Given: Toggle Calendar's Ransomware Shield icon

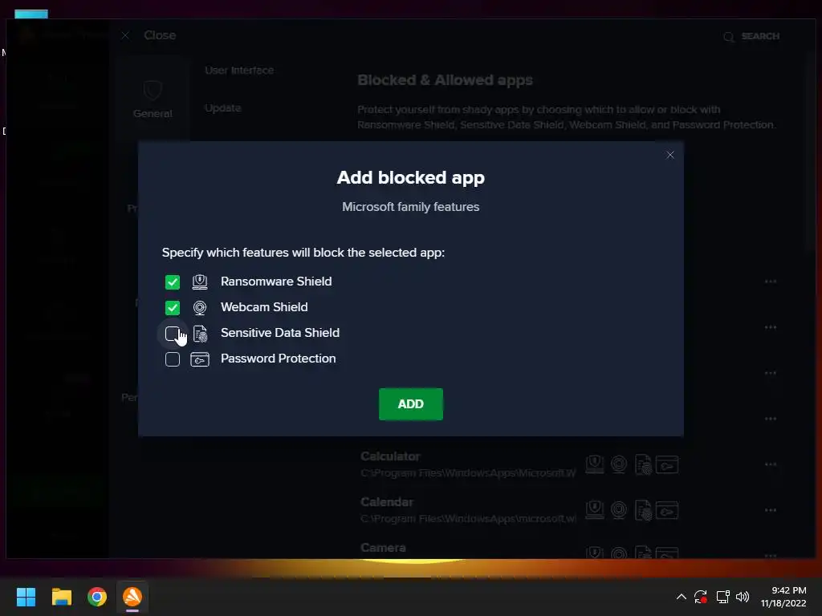Looking at the screenshot, I should point(595,510).
